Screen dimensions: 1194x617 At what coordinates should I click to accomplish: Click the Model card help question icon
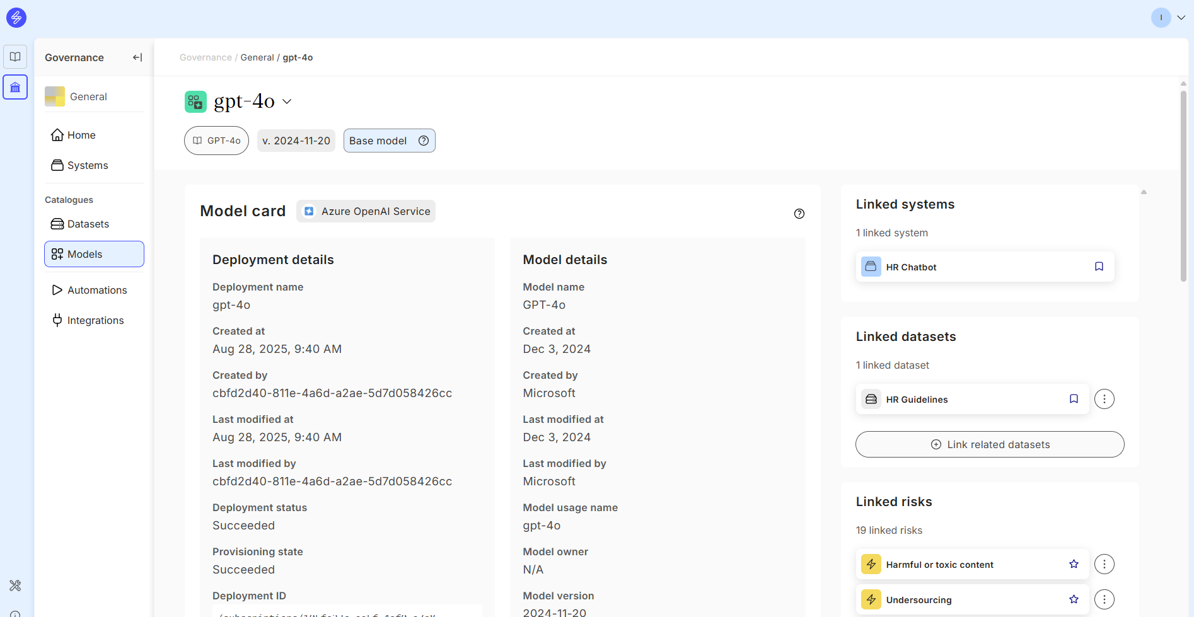[x=799, y=214]
